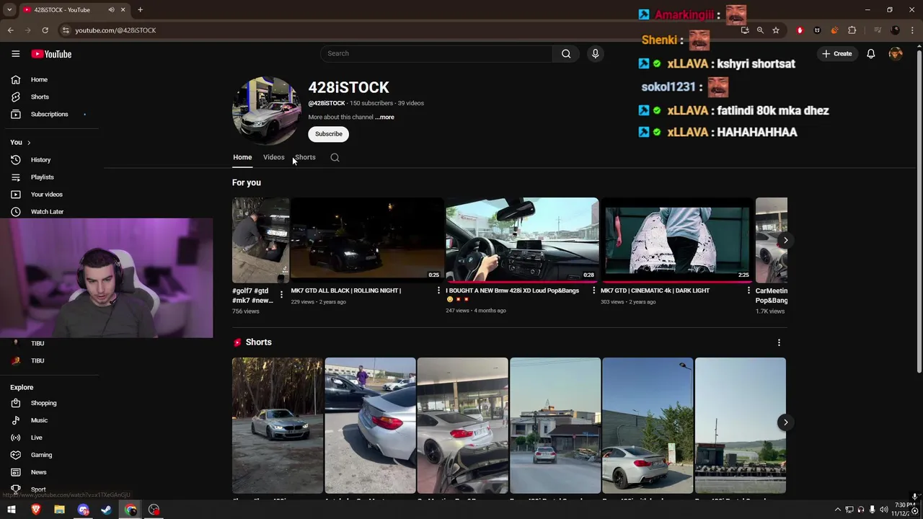Screen dimensions: 923x519
Task: Select the channel Home tab
Action: (x=242, y=157)
